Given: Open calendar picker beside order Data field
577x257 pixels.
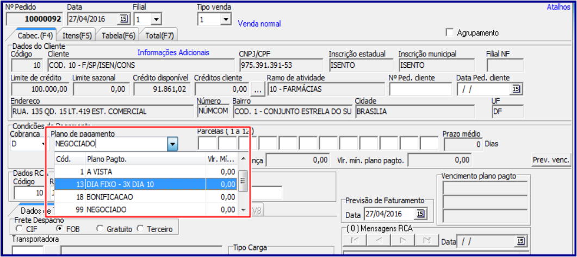Looking at the screenshot, I should tap(123, 18).
